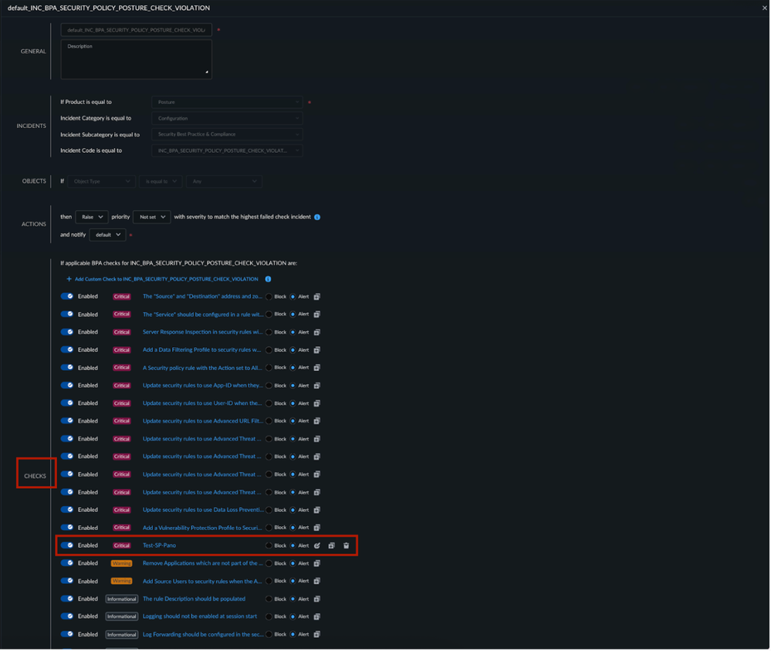
Task: Clone the "Source" and "Destination" address check
Action: pos(317,297)
